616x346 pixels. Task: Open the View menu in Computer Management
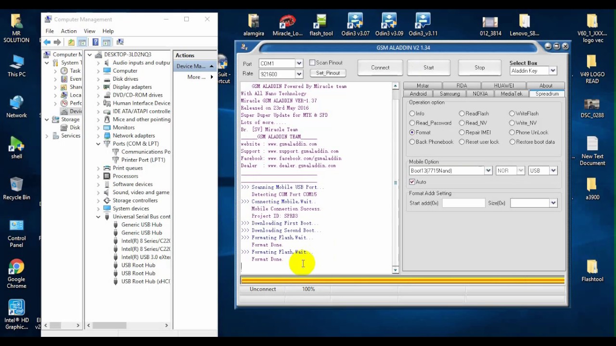pos(90,31)
